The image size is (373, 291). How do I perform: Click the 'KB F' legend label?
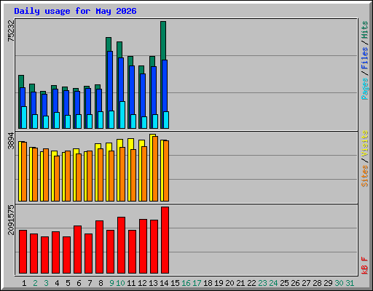click(365, 266)
